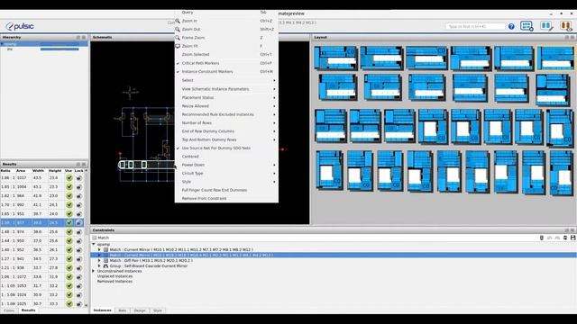Sort results by the Area column header
This screenshot has height=324, width=577.
(x=21, y=171)
